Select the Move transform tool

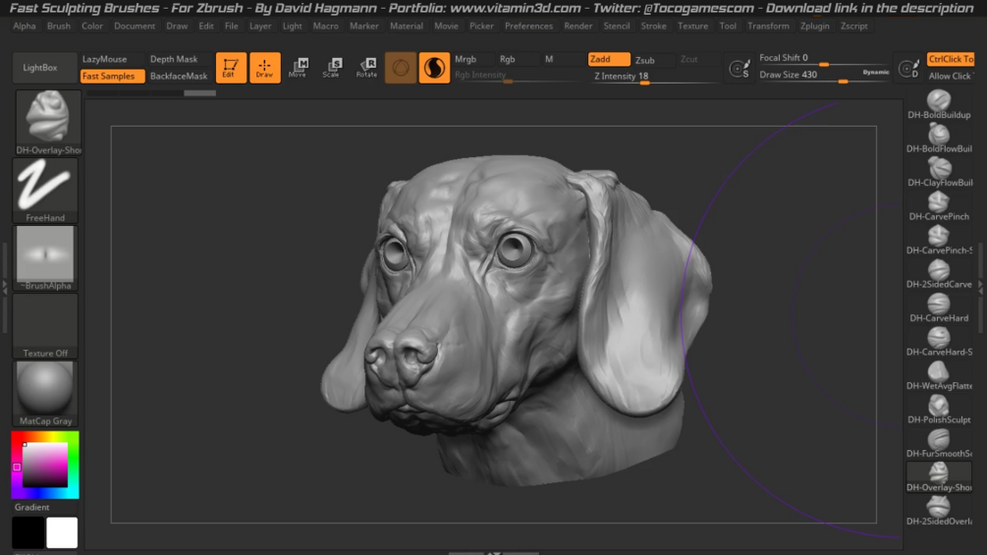point(298,68)
